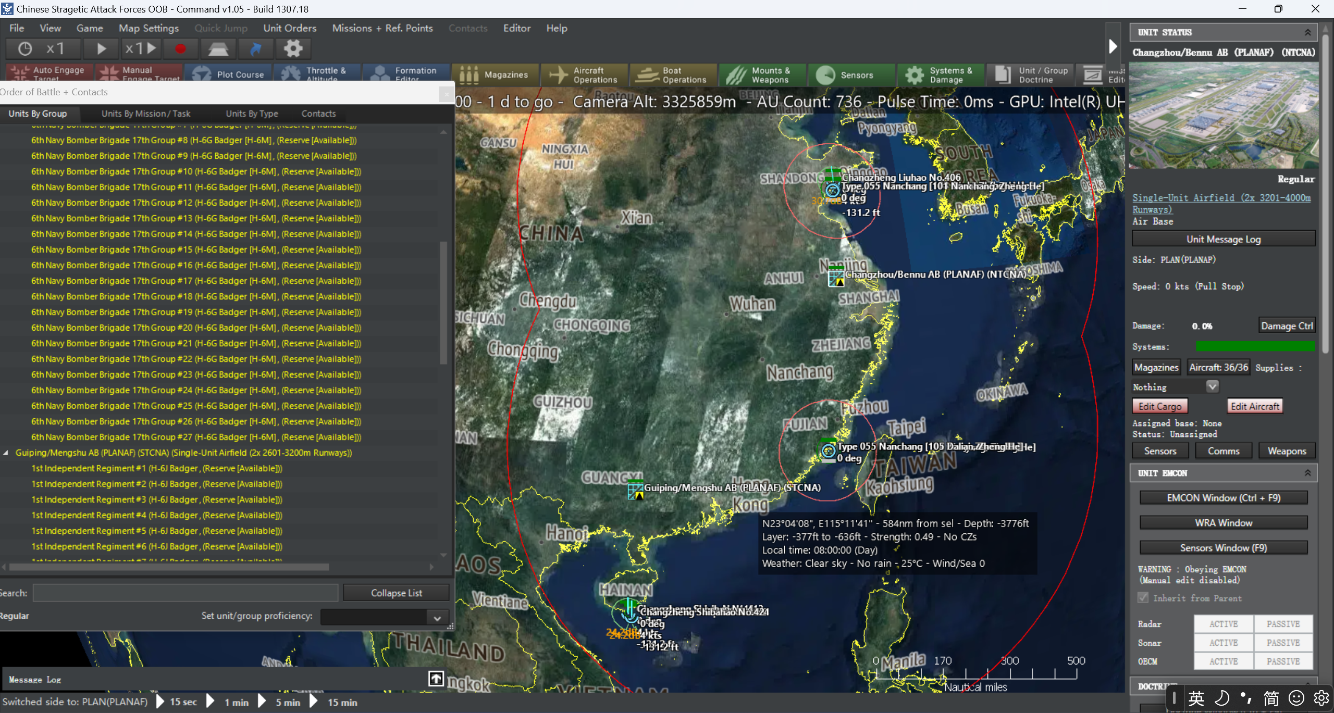
Task: Set Sonar EMCON to PASSIVE
Action: coord(1282,643)
